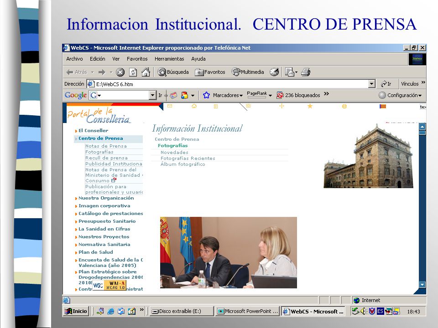The image size is (438, 328).
Task: Click the Inicio start button
Action: (76, 311)
